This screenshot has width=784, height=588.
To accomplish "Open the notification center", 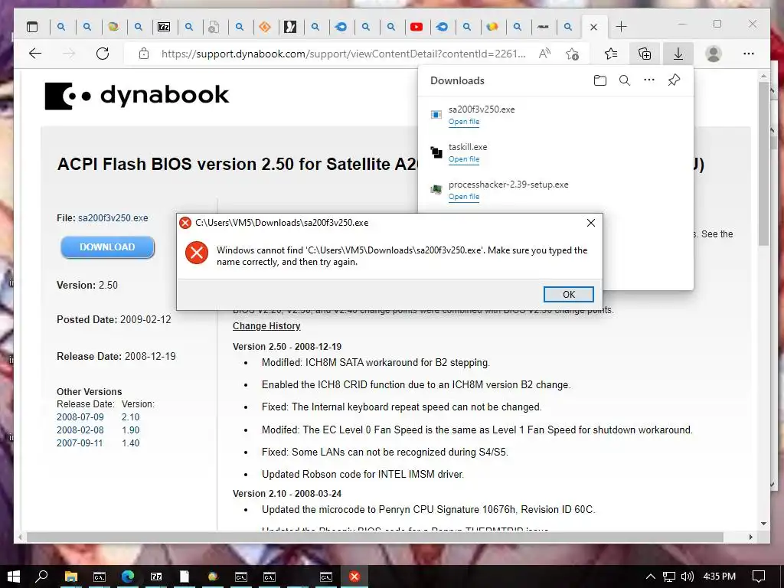I will click(x=759, y=577).
